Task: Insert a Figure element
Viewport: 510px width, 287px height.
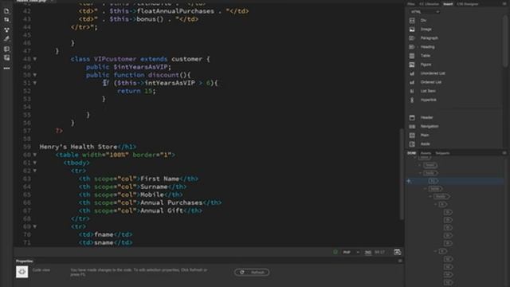Action: pos(426,65)
